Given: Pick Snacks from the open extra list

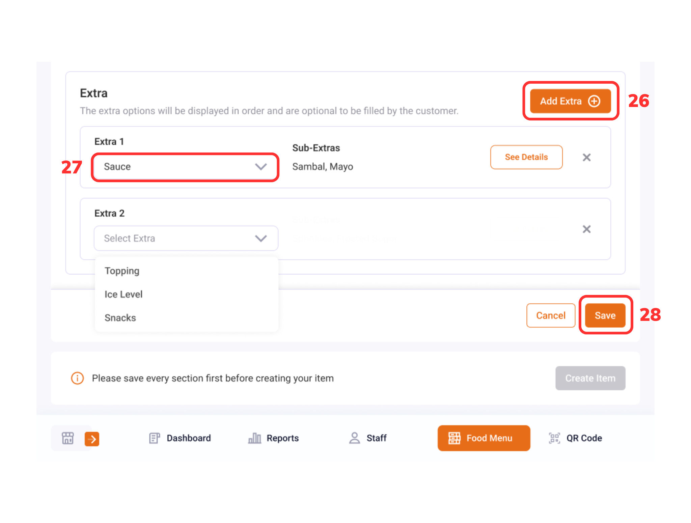Looking at the screenshot, I should click(x=120, y=318).
